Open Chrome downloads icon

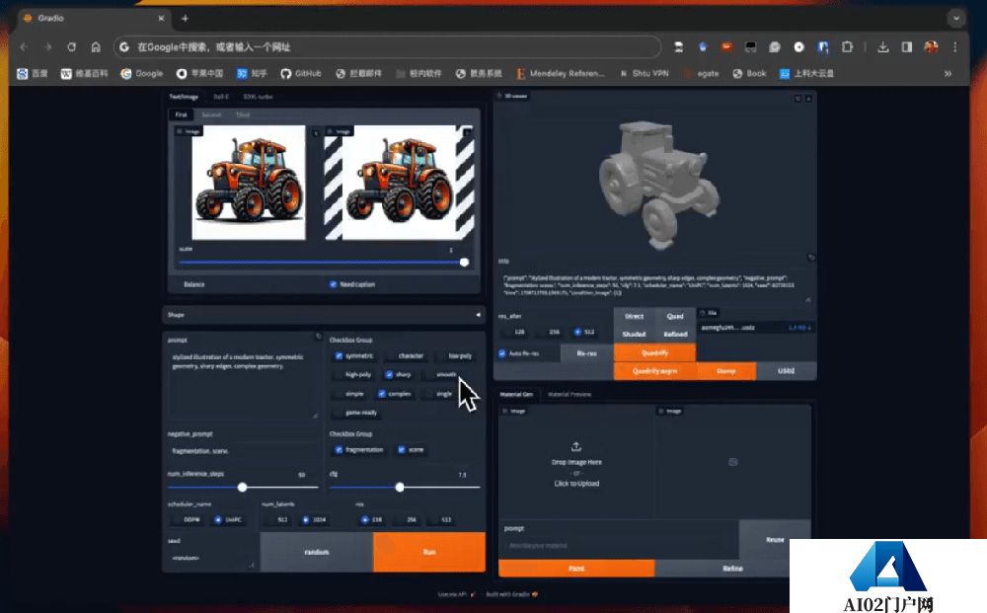pos(883,47)
